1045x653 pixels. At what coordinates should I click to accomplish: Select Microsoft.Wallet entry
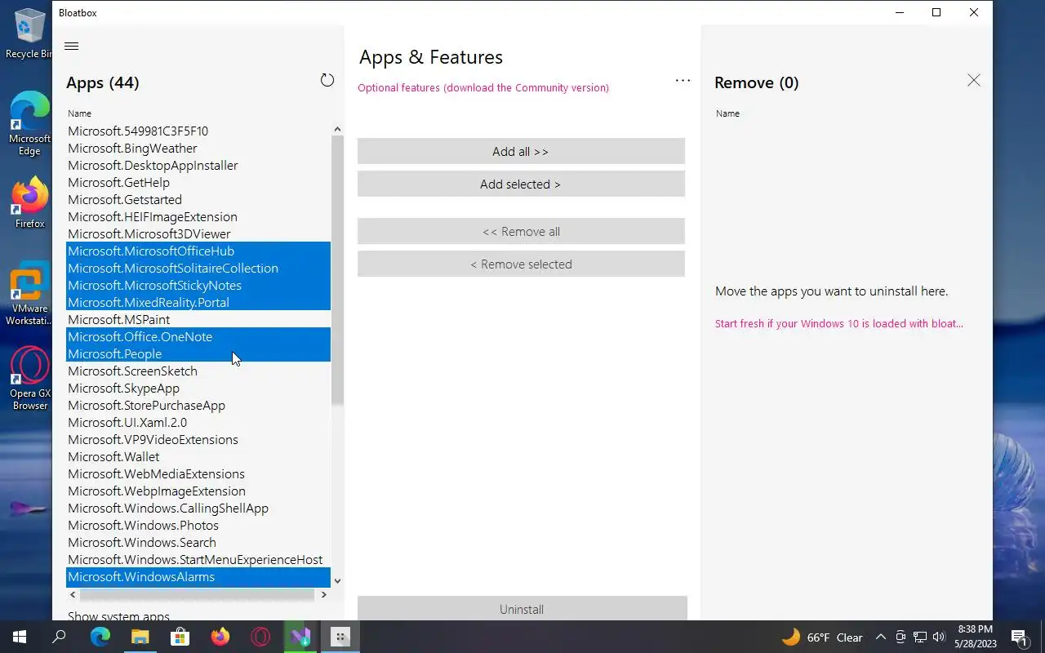click(x=198, y=456)
